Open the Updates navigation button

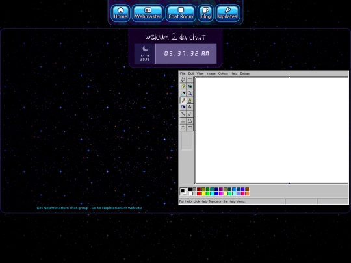coord(227,13)
